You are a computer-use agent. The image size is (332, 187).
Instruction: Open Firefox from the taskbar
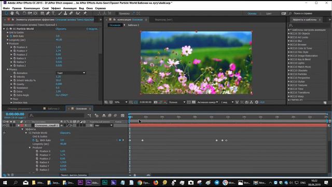coord(156,182)
